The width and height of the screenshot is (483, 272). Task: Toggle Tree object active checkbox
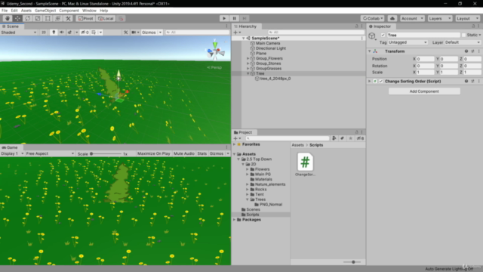point(383,36)
